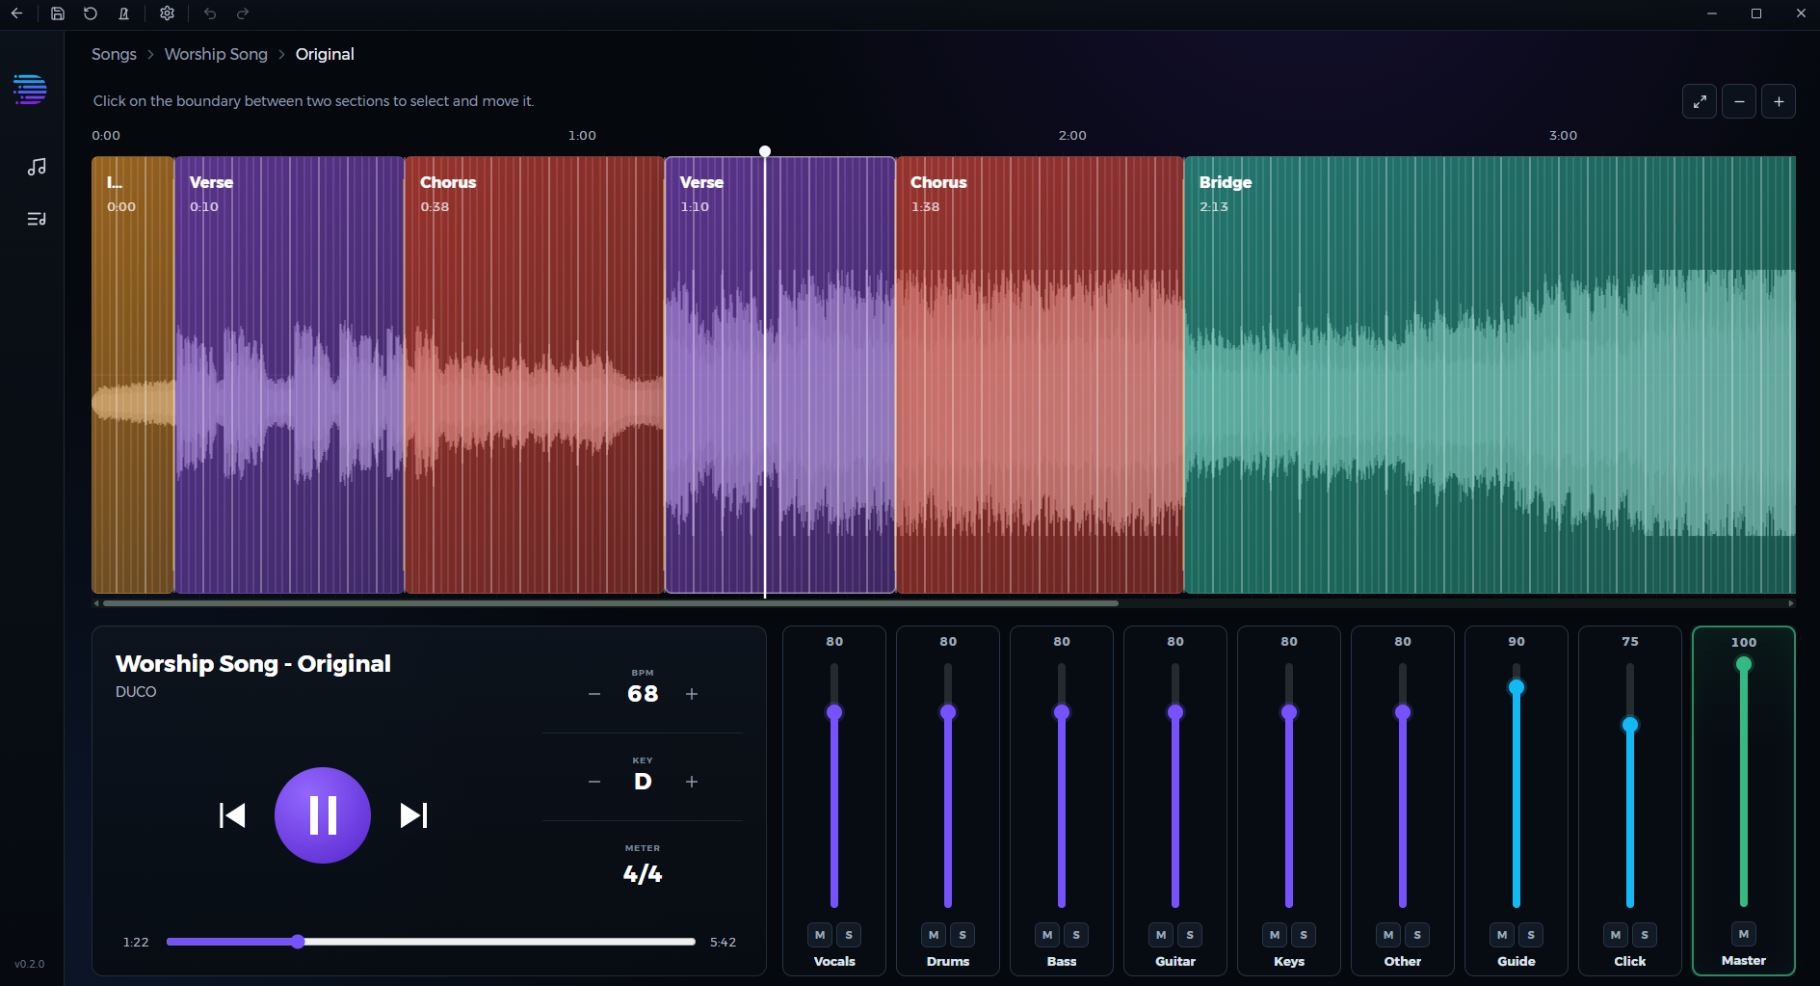Click the save icon in top toolbar

[58, 13]
